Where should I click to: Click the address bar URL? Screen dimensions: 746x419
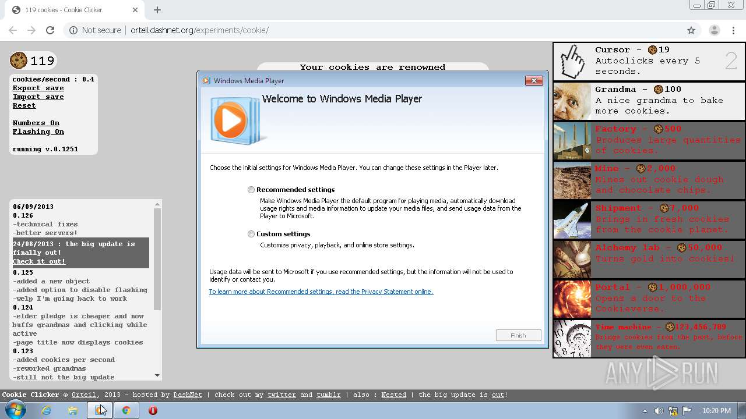point(199,30)
